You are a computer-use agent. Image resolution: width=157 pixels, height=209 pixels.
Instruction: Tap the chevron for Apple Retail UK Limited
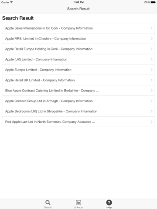point(152,80)
